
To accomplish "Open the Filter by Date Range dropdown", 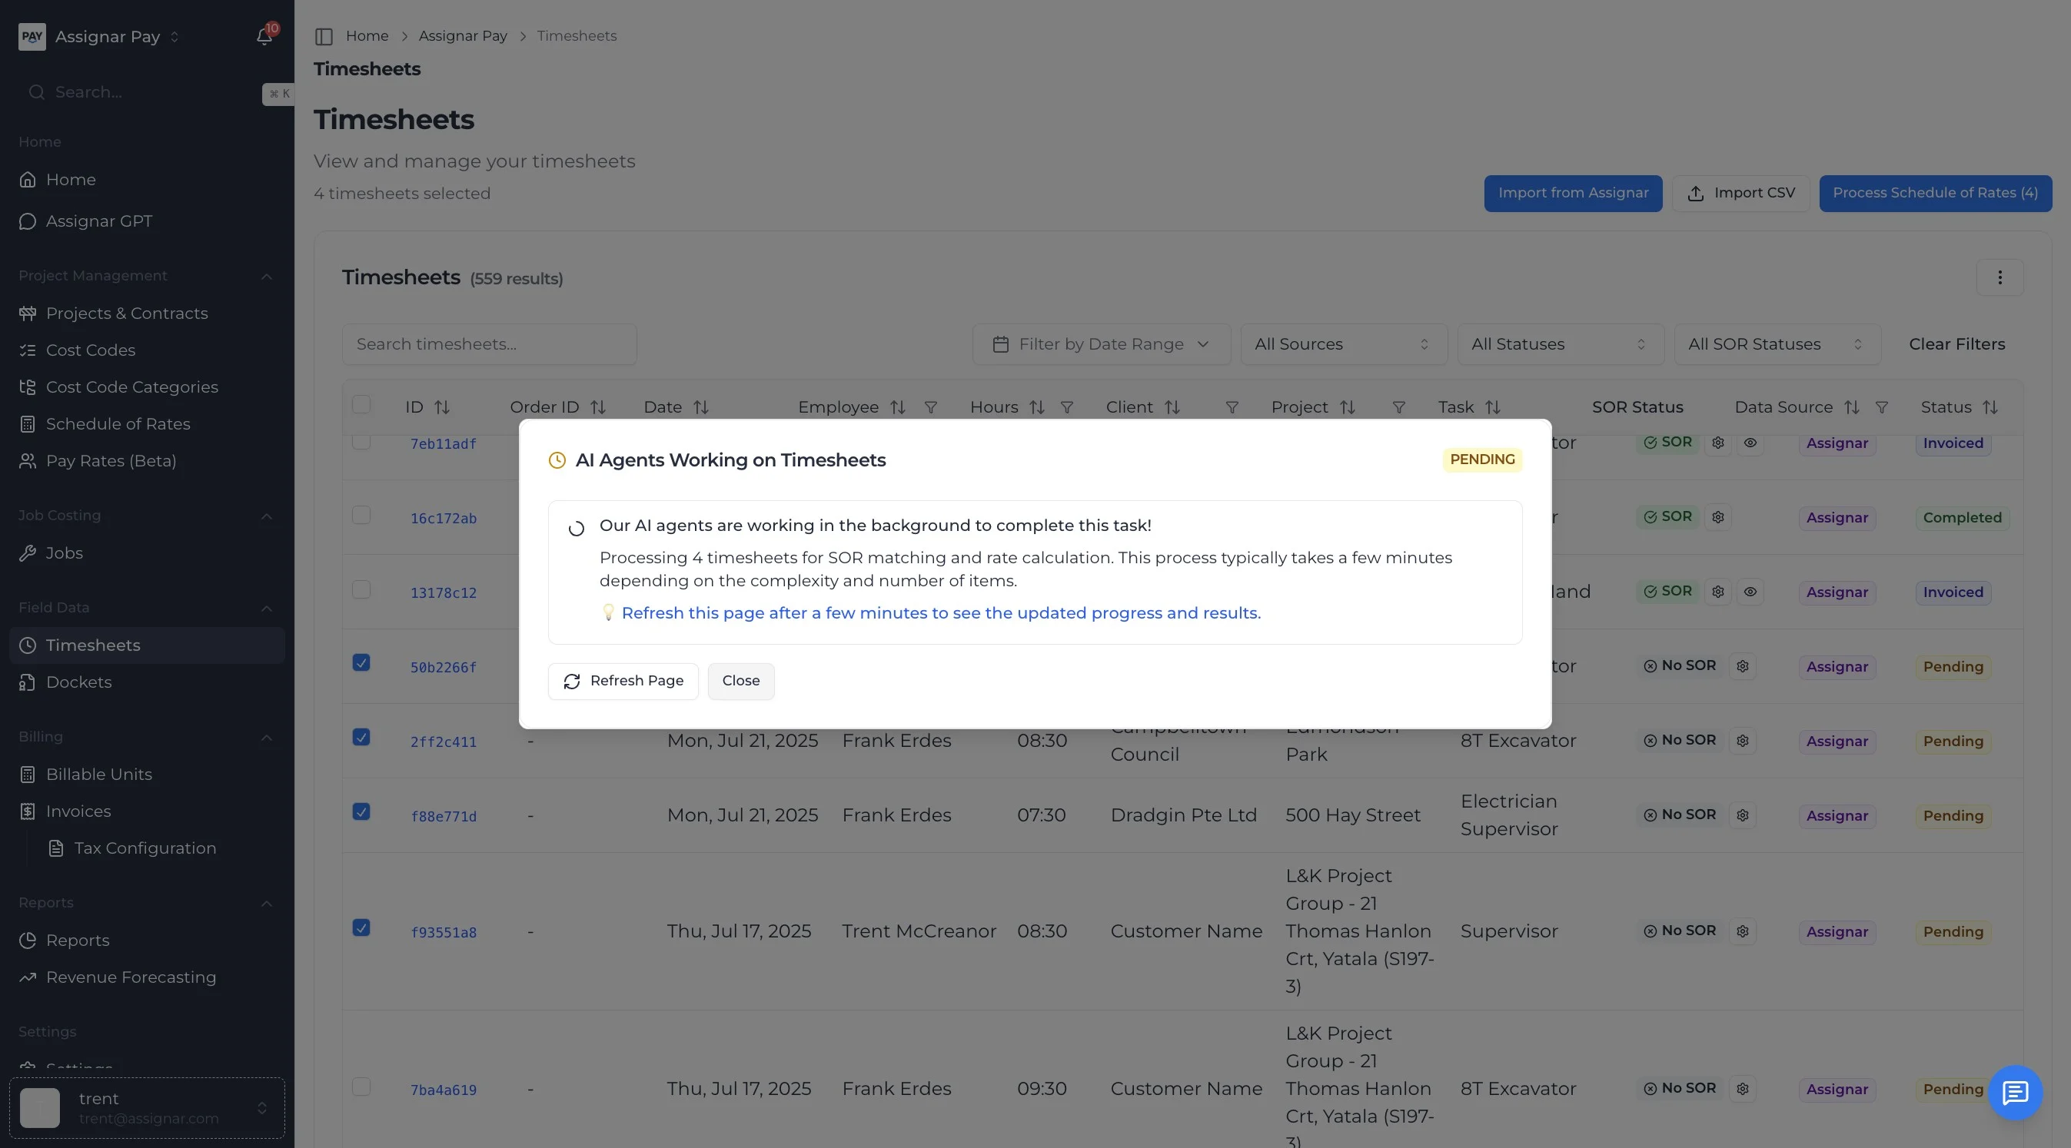I will (1101, 345).
